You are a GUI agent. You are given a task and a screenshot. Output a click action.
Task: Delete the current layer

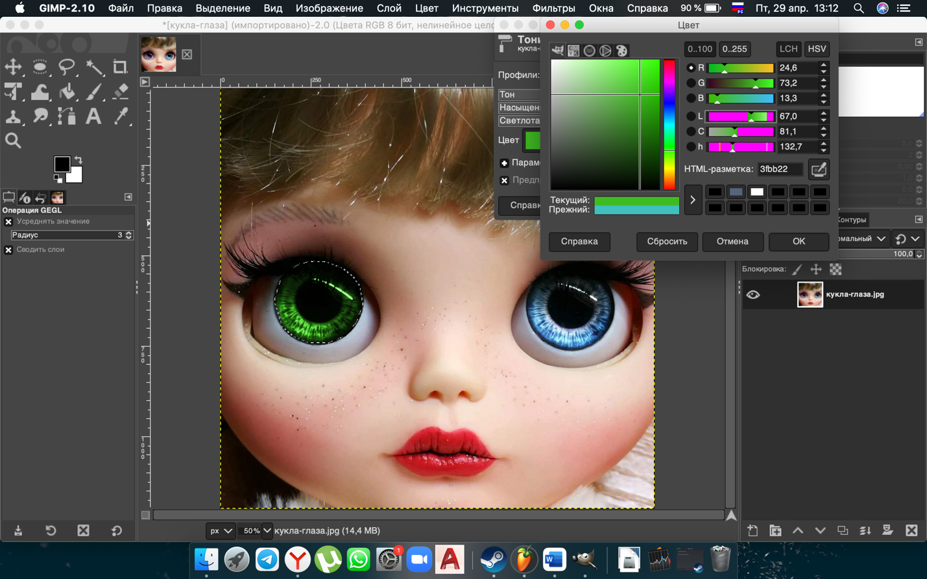pyautogui.click(x=911, y=530)
